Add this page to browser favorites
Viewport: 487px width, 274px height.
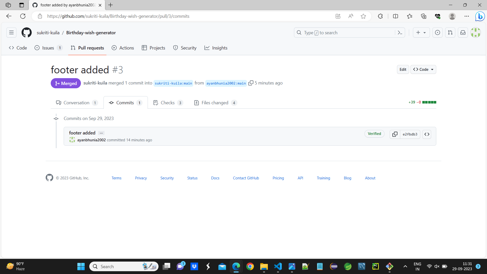[x=363, y=16]
